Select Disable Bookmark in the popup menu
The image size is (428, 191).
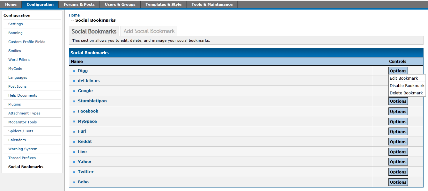click(x=407, y=86)
